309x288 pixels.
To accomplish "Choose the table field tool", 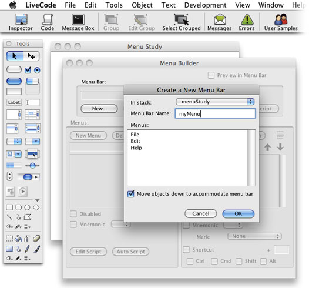I will point(32,115).
